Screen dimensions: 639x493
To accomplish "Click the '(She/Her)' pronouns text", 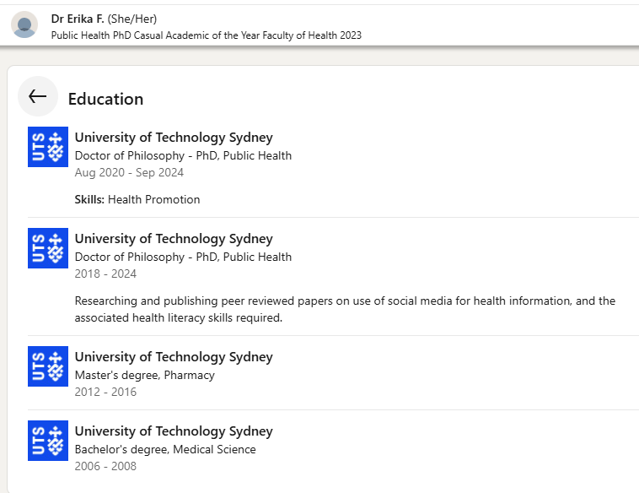I will tap(132, 19).
